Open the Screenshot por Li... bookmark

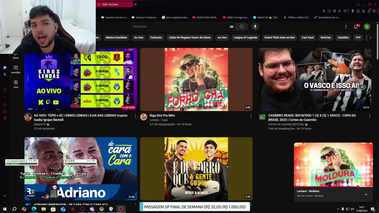[327, 17]
